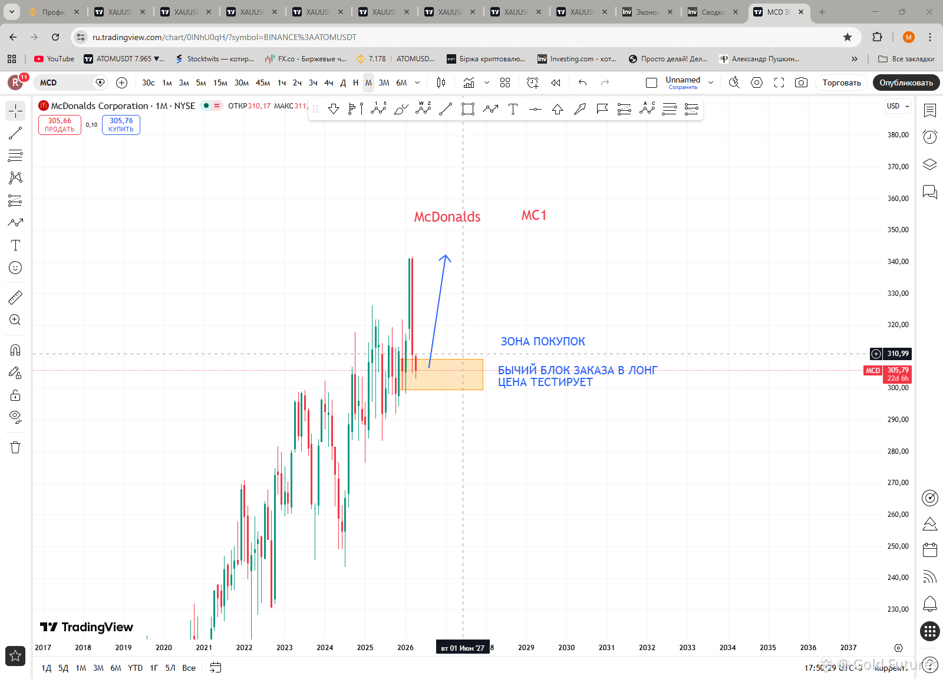
Task: Toggle lock all drawings
Action: [x=15, y=395]
